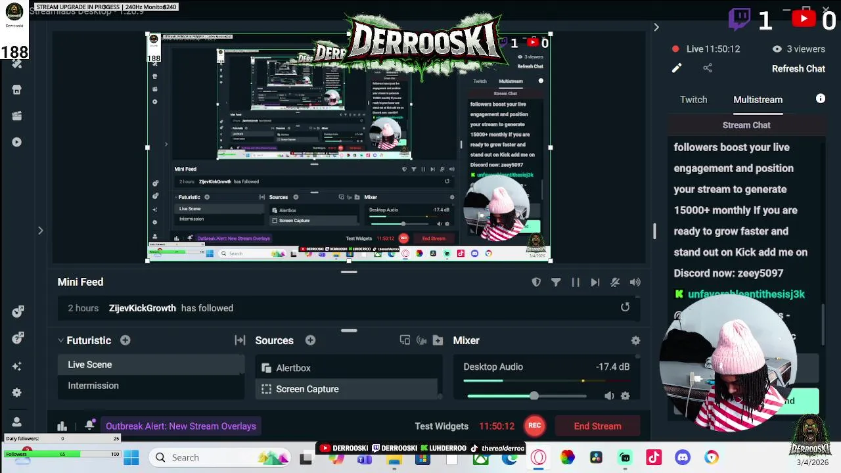Open the stats bar-chart icon in footer

[x=62, y=426]
